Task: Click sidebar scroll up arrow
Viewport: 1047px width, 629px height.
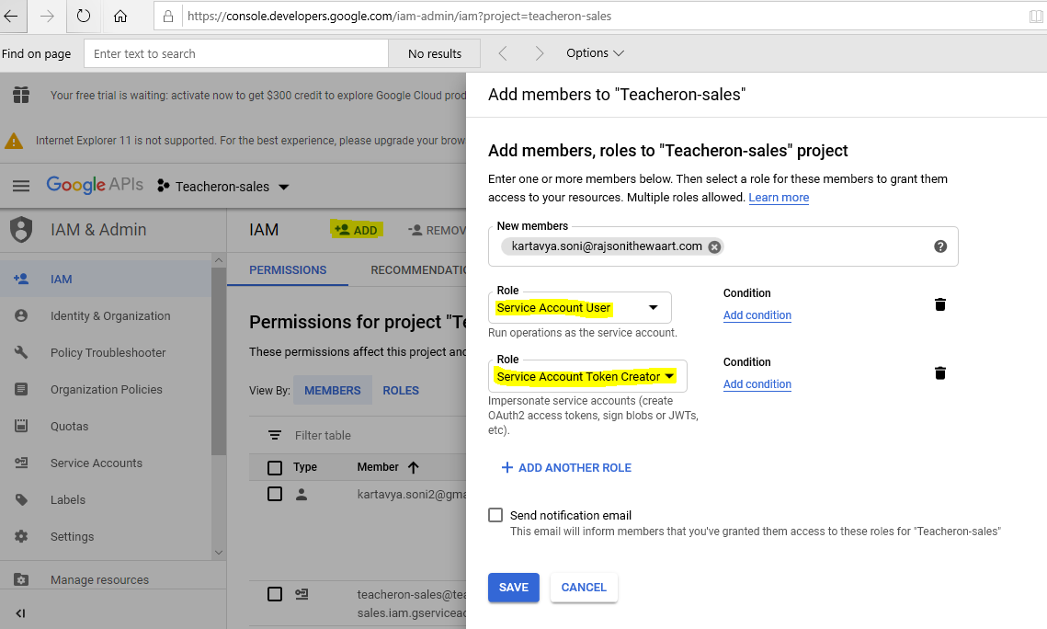Action: 219,259
